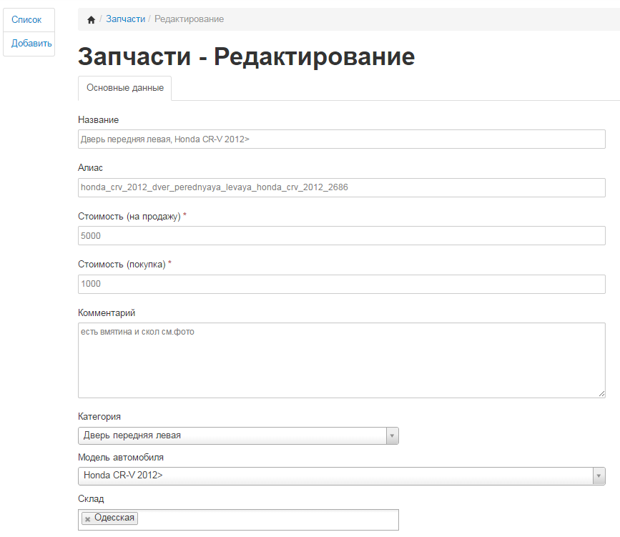Focus the Алиас text field
Image resolution: width=620 pixels, height=537 pixels.
point(341,187)
